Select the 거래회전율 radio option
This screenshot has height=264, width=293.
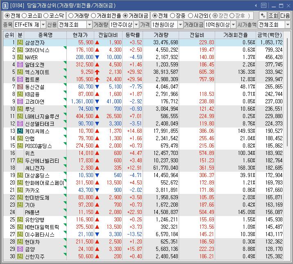(x=93, y=16)
